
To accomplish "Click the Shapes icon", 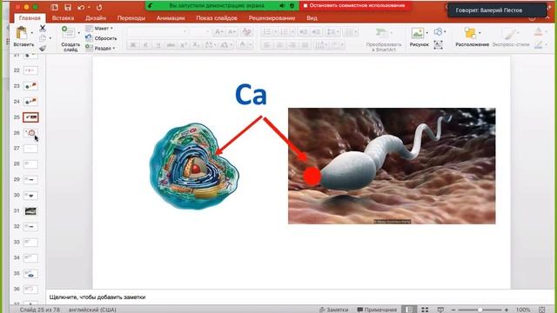I will click(x=439, y=32).
